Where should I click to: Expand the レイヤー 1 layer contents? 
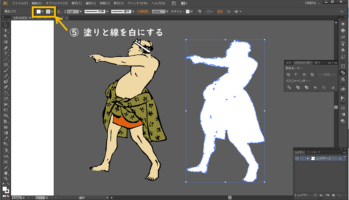click(x=307, y=158)
